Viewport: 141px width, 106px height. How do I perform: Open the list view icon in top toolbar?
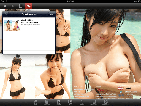21,6
